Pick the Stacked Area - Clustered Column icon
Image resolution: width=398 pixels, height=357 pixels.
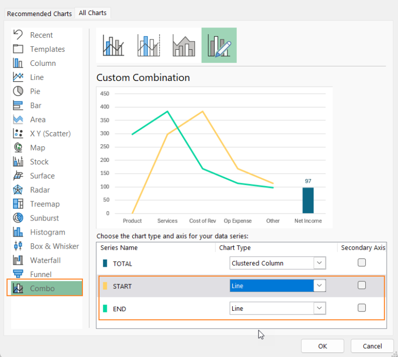(x=183, y=46)
